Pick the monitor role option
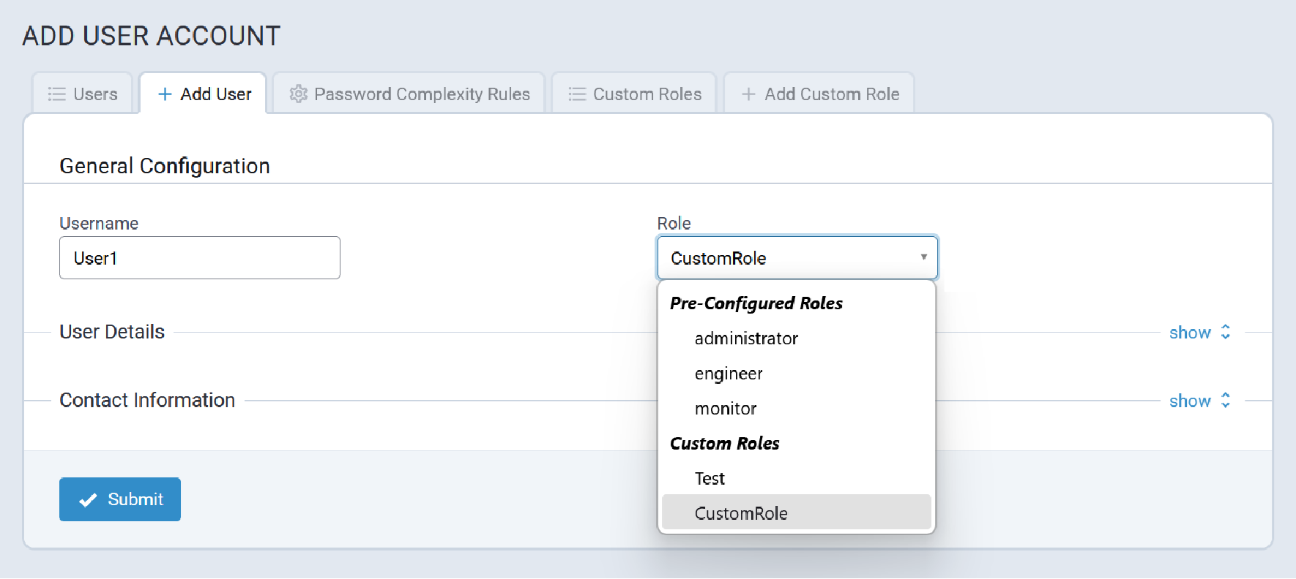This screenshot has height=579, width=1296. (x=726, y=409)
